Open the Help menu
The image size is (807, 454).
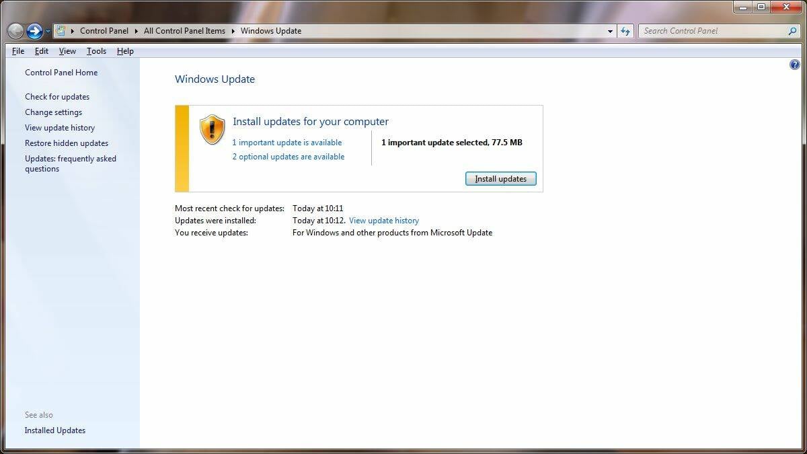click(125, 51)
